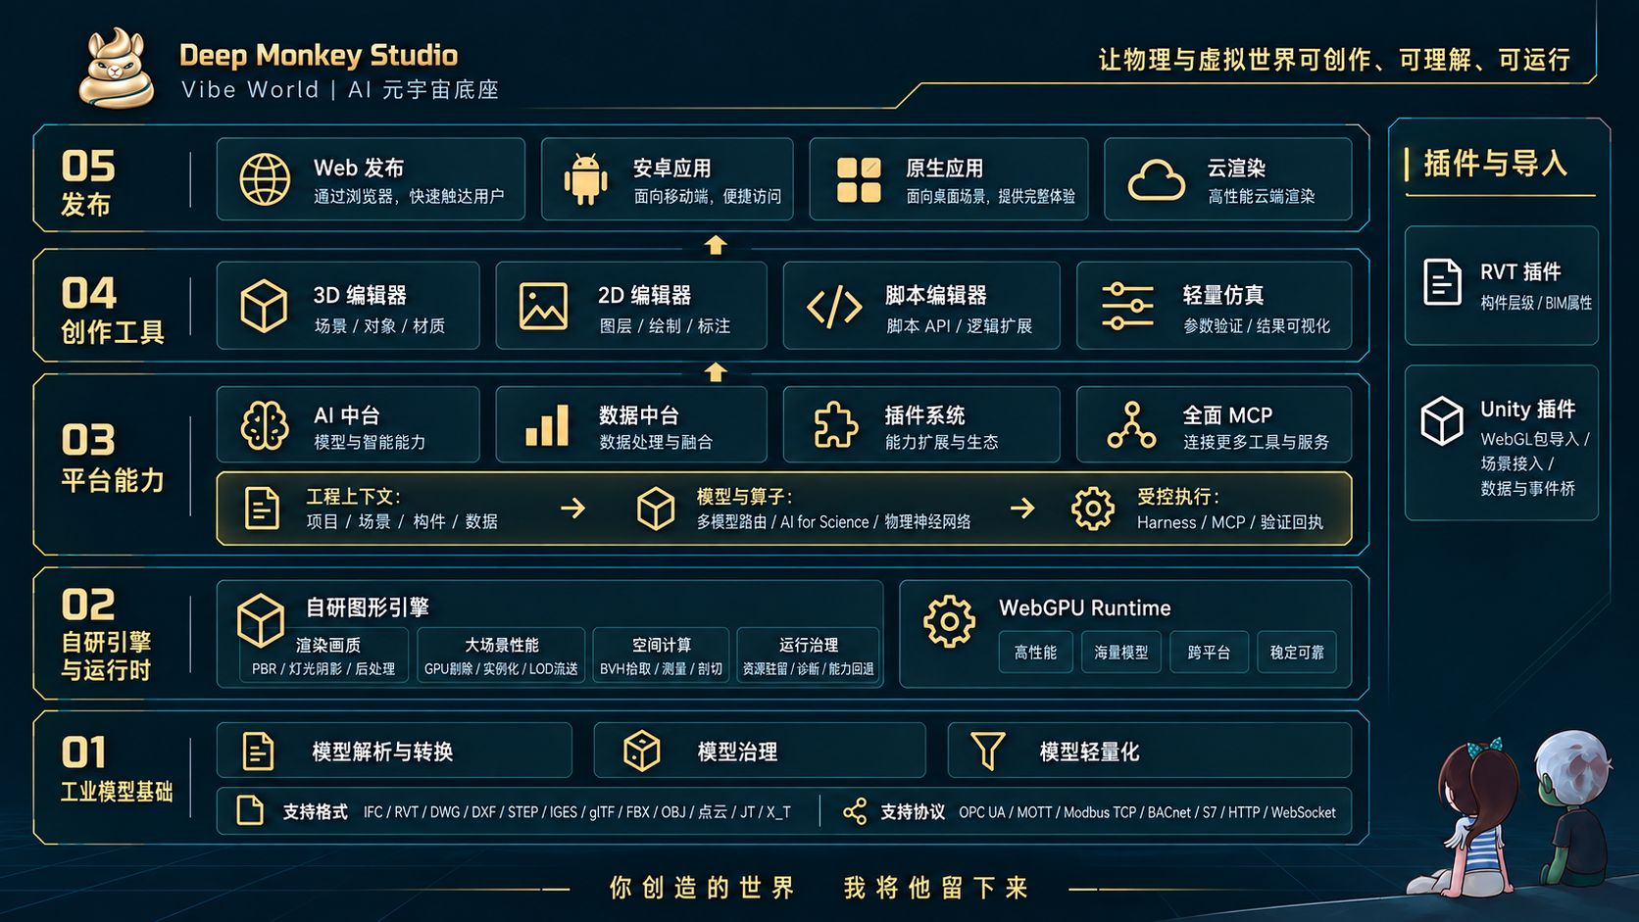The height and width of the screenshot is (922, 1639).
Task: Select the 海量模型 tag
Action: (x=1120, y=653)
